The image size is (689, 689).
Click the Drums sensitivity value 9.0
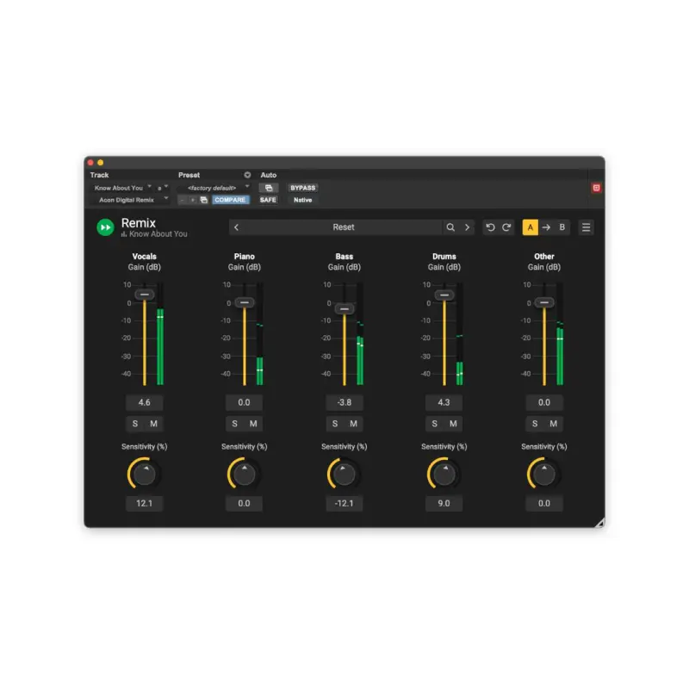[x=444, y=504]
